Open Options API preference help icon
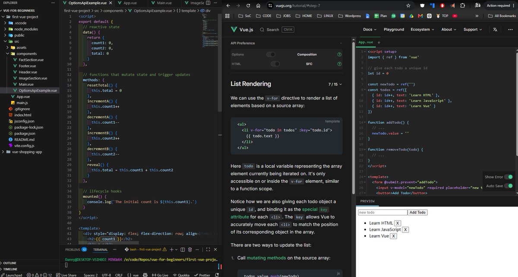Viewport: 518px width, 277px height. click(x=339, y=54)
